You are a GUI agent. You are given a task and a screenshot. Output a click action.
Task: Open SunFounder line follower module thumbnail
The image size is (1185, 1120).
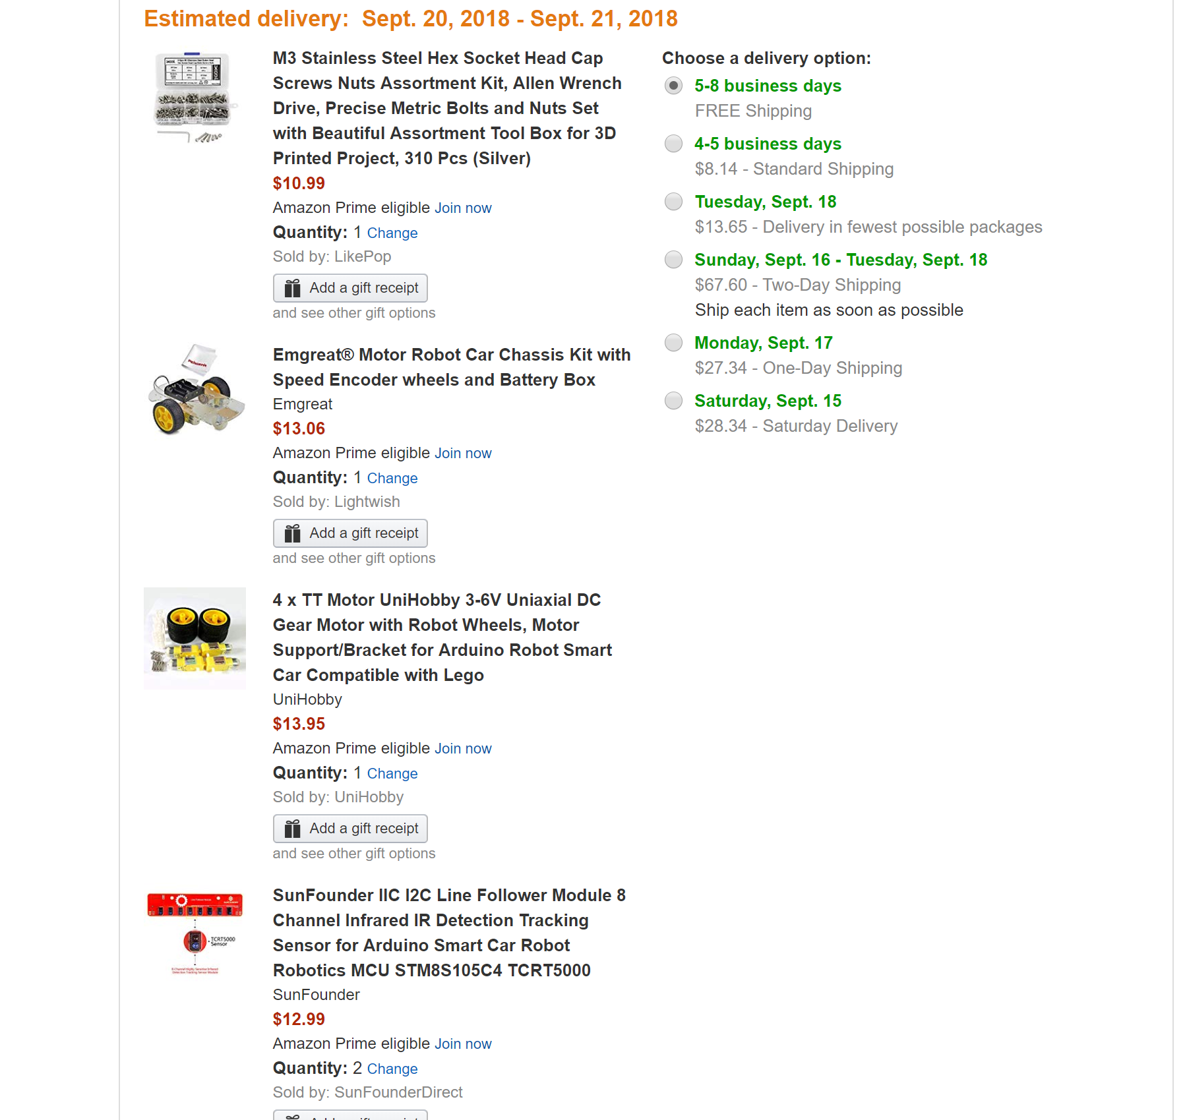click(x=195, y=932)
